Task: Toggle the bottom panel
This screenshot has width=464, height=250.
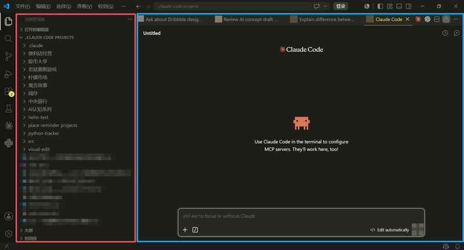Action: click(399, 6)
